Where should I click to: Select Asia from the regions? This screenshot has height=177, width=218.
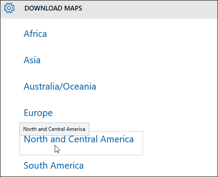coord(32,60)
